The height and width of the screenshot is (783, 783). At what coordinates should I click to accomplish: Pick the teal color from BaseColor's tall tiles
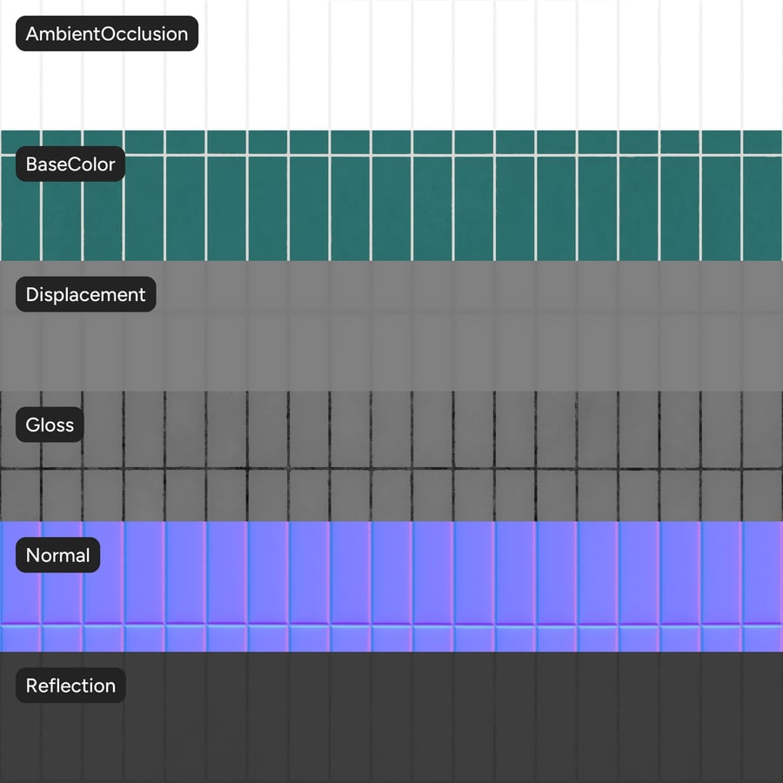[435, 209]
